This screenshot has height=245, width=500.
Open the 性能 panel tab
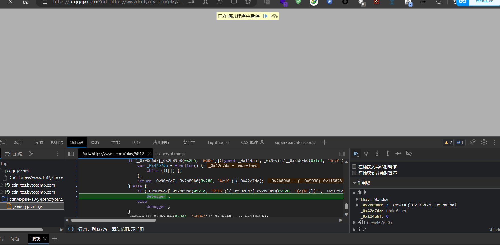pyautogui.click(x=116, y=143)
